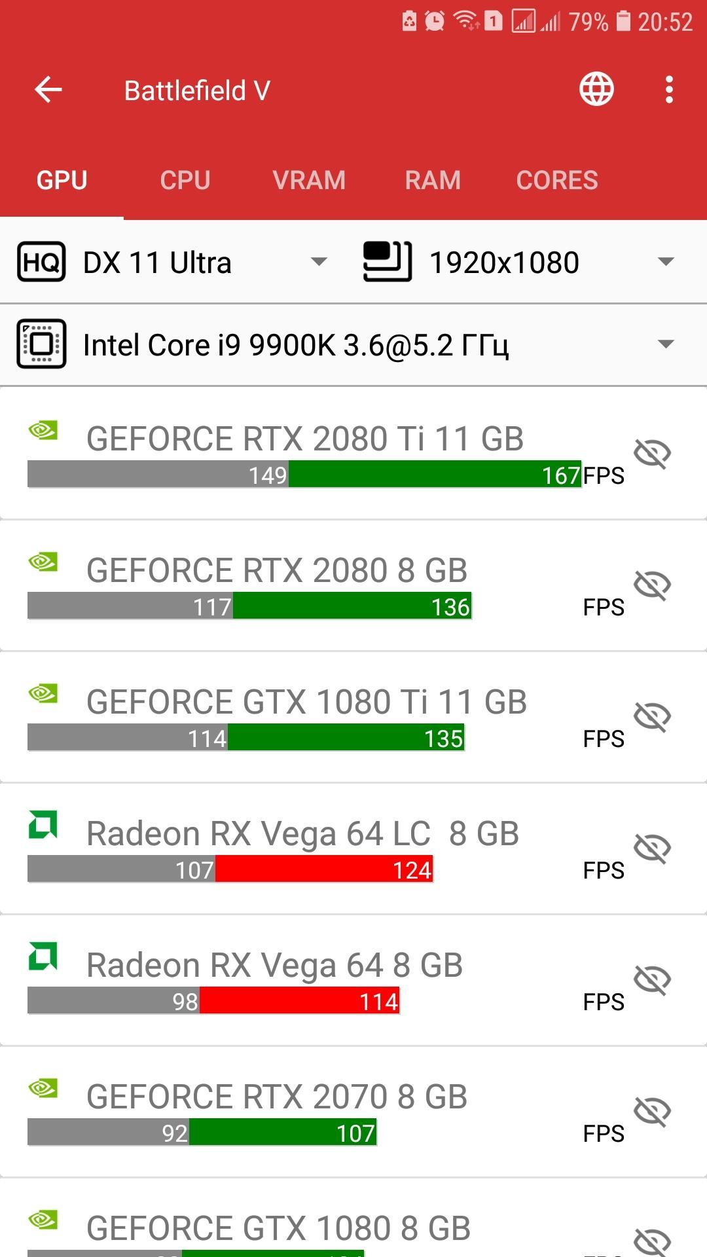The image size is (707, 1257).
Task: Tap AMD logo beside Vega 64 LC
Action: pos(43,825)
